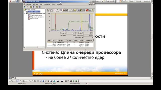This screenshot has width=161, height=90.
Task: Choose the Select Objects arrow tool
Action: [18, 81]
